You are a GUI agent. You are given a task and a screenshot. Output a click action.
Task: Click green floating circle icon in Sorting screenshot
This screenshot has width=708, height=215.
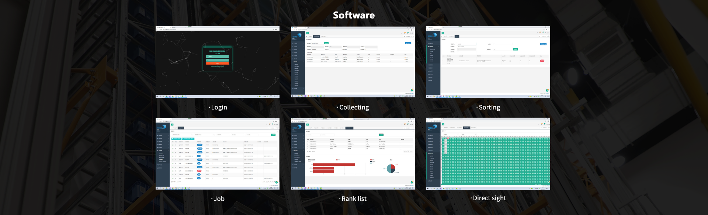547,90
